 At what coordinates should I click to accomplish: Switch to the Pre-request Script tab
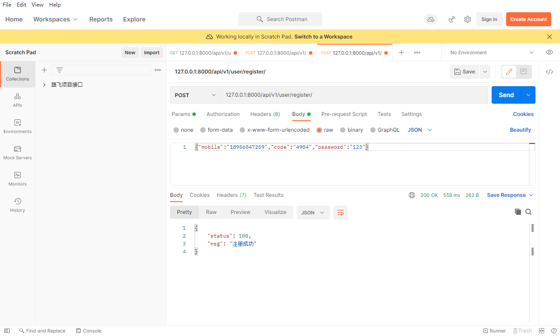(344, 114)
